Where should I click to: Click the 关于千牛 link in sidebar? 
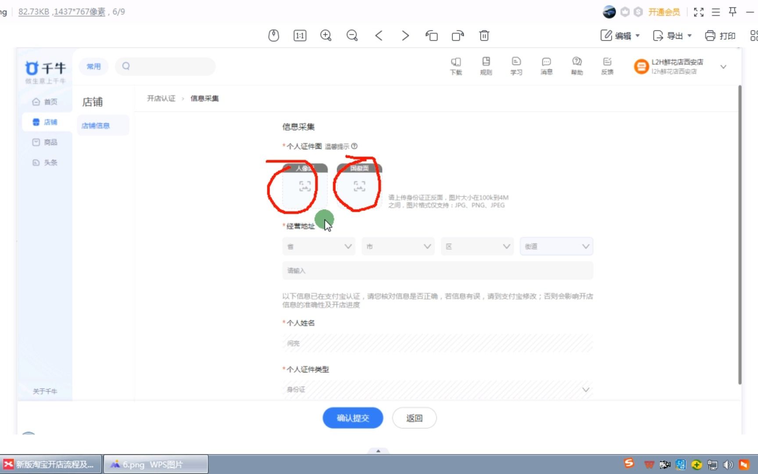(x=45, y=391)
